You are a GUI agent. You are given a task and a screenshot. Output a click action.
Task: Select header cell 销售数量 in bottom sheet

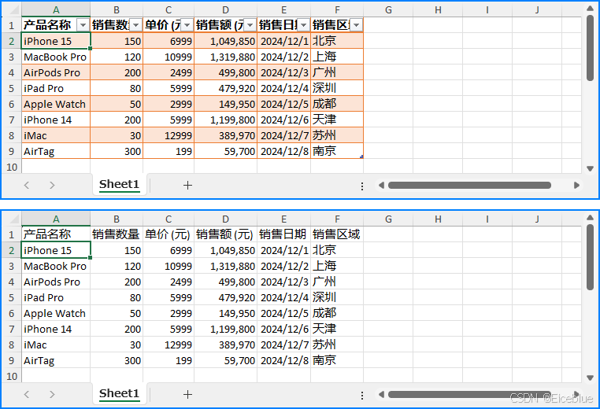(x=117, y=234)
